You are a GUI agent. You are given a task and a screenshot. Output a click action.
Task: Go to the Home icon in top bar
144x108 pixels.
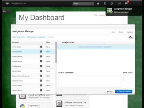[98, 4]
